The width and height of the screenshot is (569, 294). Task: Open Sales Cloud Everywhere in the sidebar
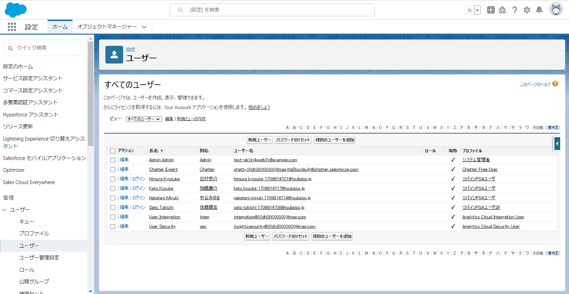point(29,182)
